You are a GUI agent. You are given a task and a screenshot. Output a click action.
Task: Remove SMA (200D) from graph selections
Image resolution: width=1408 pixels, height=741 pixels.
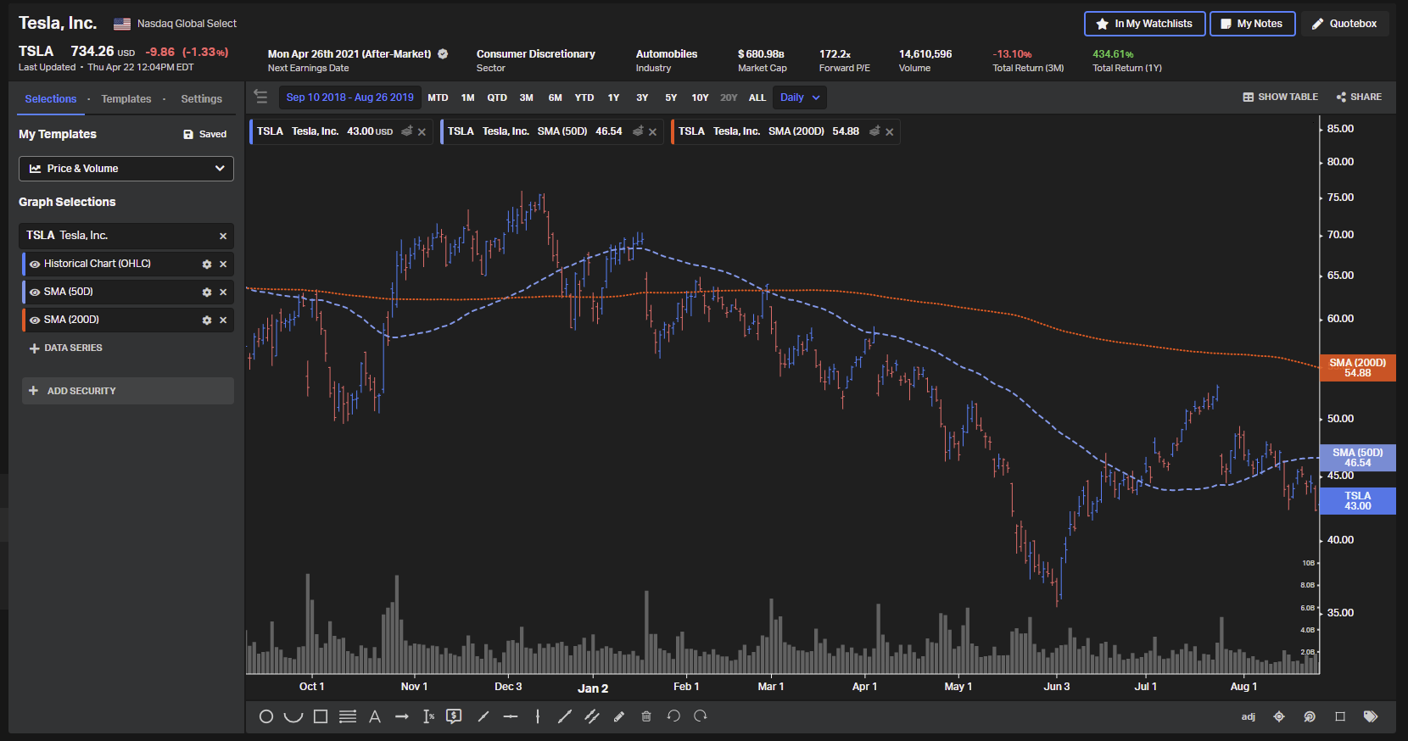(x=223, y=320)
